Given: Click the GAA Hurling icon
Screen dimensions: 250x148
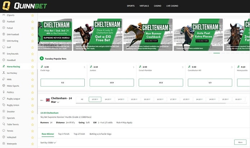Looking at the screenshot, I should pos(4,40).
